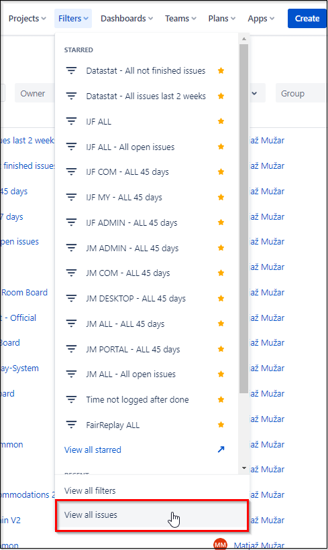Open the Dashboards dropdown menu
The image size is (328, 550).
(x=127, y=19)
